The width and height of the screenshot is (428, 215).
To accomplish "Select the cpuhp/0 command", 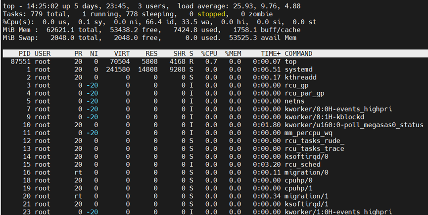I will click(298, 180).
